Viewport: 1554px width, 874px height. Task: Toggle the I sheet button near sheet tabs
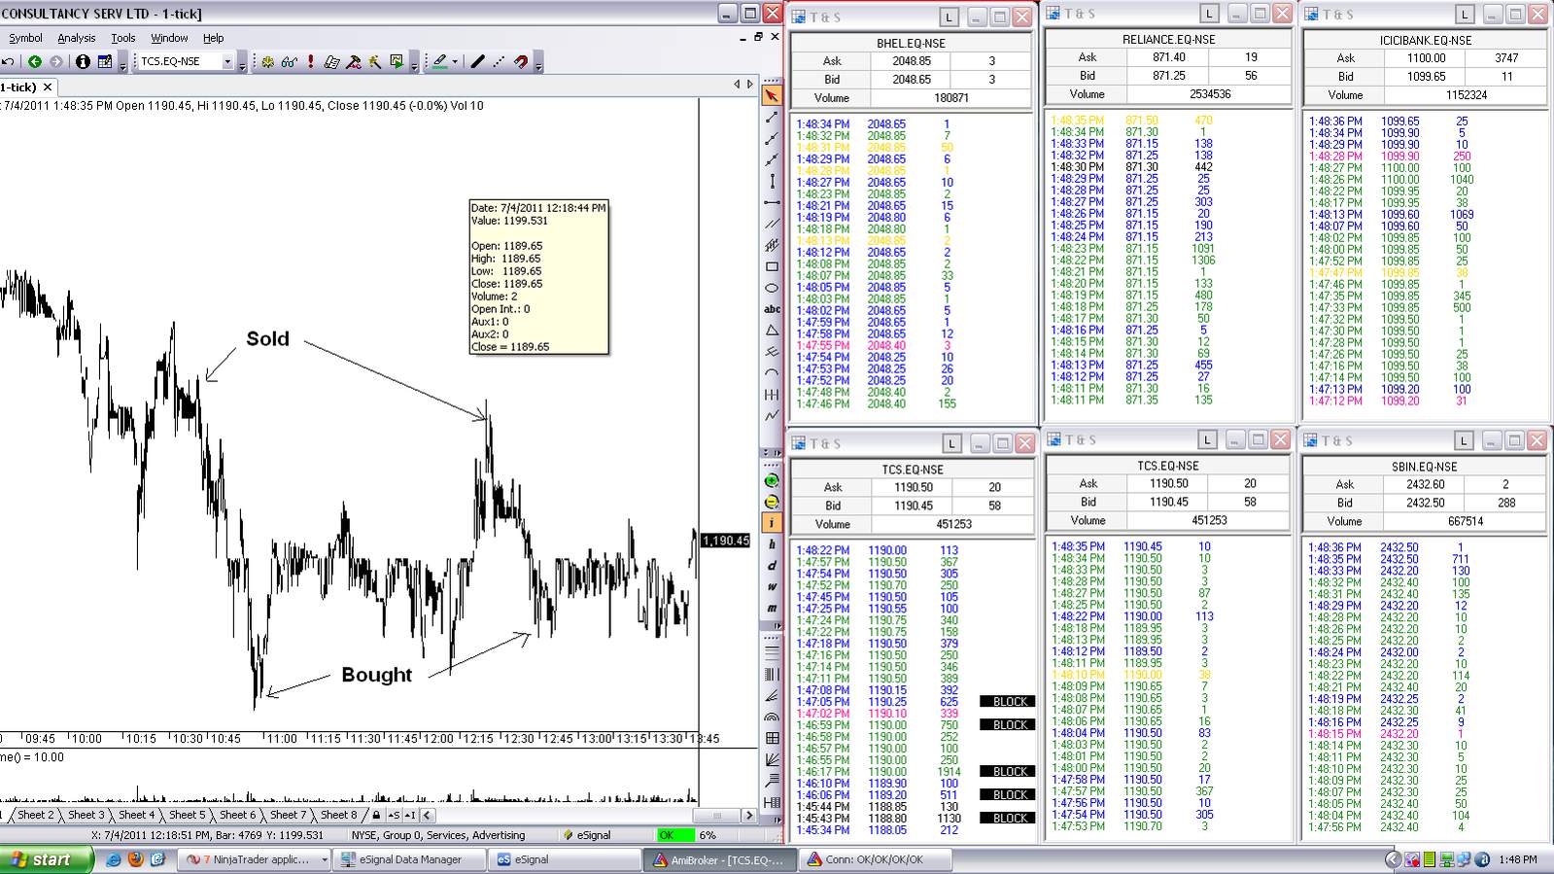(410, 816)
